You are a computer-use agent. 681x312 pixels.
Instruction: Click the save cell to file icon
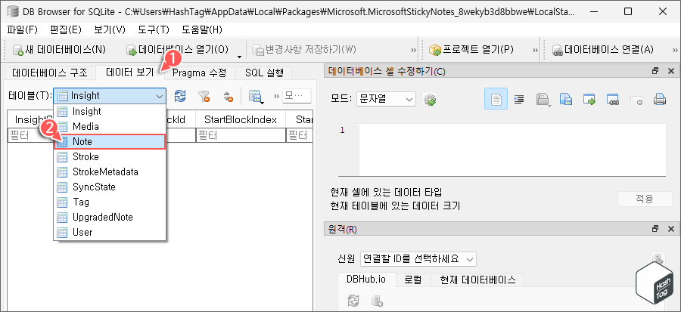[565, 99]
